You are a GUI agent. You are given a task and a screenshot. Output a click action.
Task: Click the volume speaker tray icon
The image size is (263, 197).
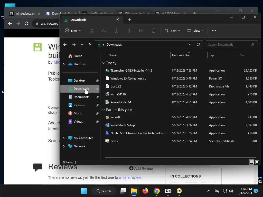[231, 191]
